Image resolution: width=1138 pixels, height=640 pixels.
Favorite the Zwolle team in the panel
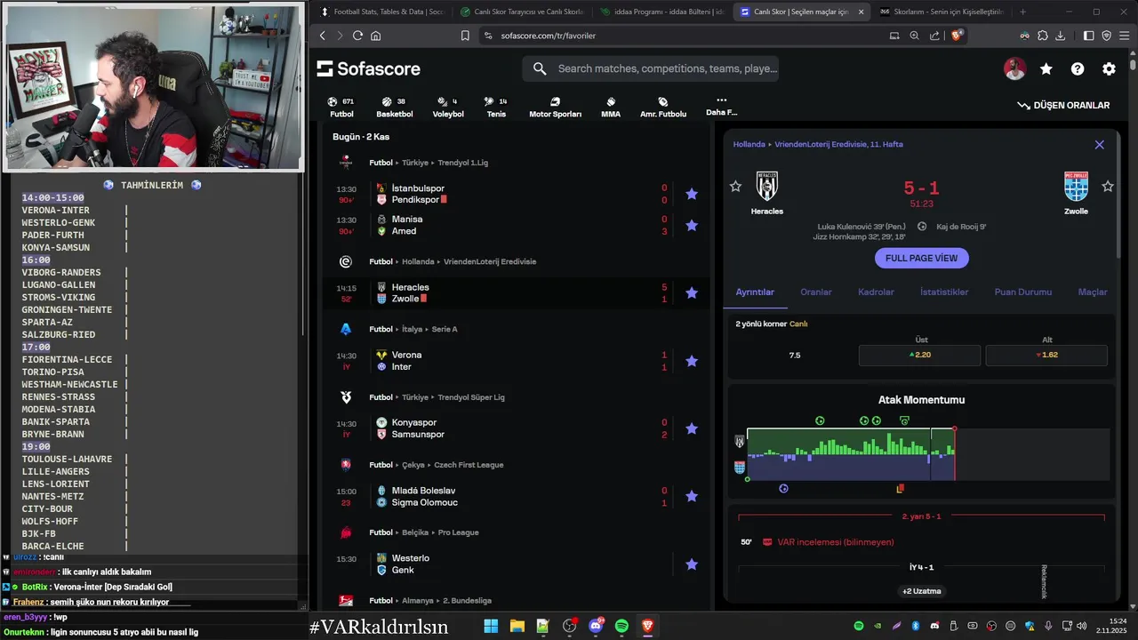click(1107, 186)
